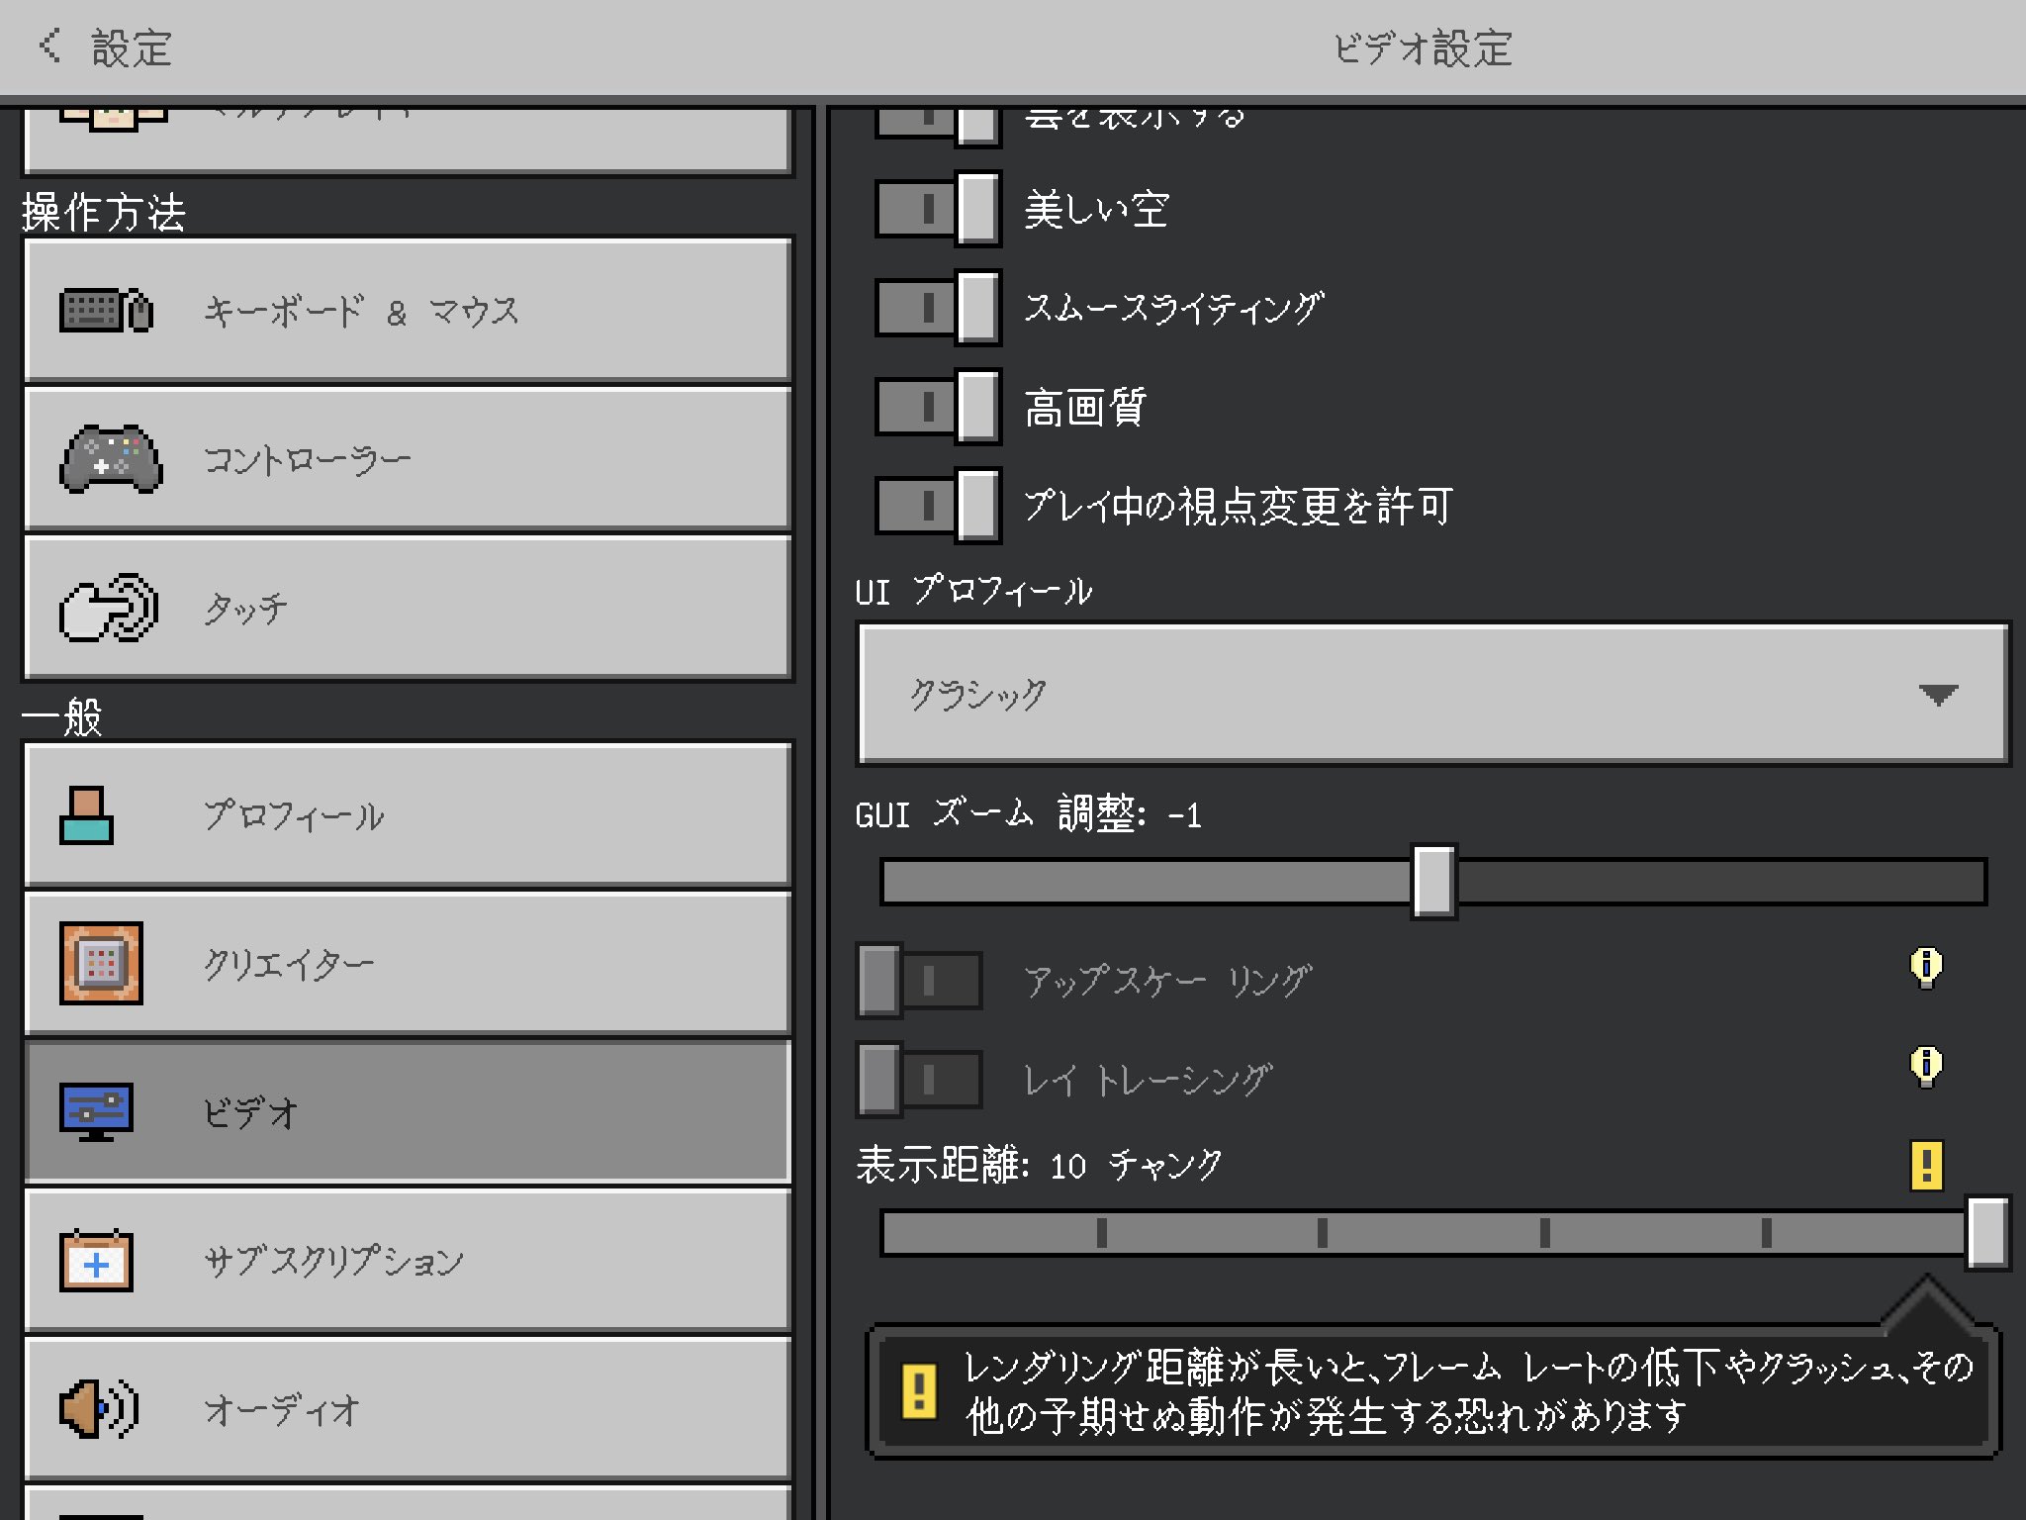Toggle the レイトレーシング switch

click(x=919, y=1080)
